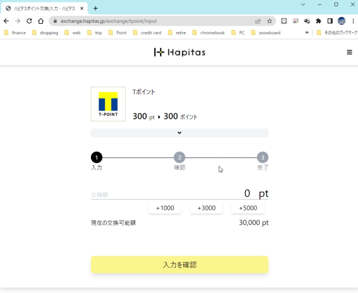Screen dimensions: 358x293
Task: Show the hidden bookmarks overflow
Action: point(307,32)
